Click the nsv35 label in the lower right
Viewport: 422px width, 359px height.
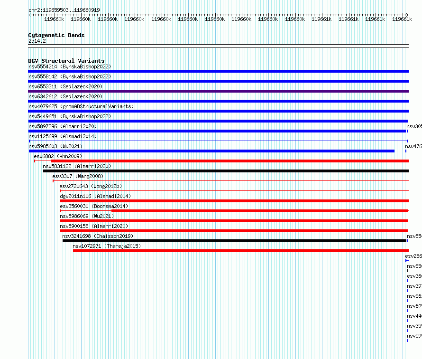[414, 326]
